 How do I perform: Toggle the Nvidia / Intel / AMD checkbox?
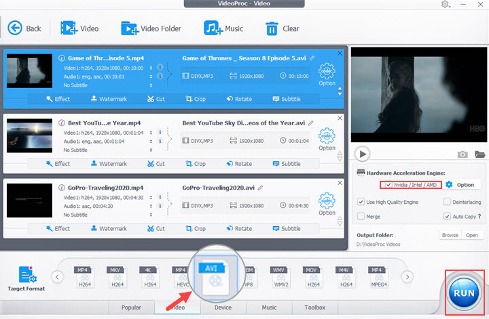pos(388,185)
